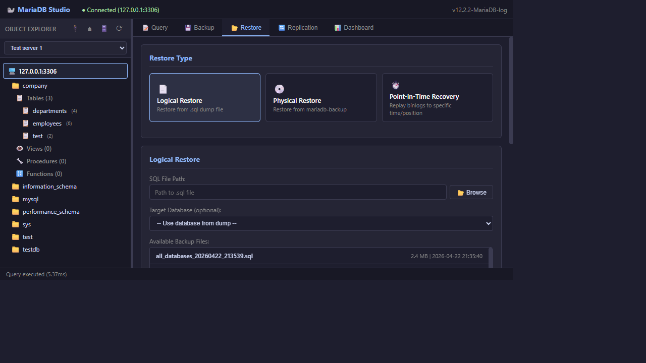
Task: Select the test table under company
Action: 38,136
